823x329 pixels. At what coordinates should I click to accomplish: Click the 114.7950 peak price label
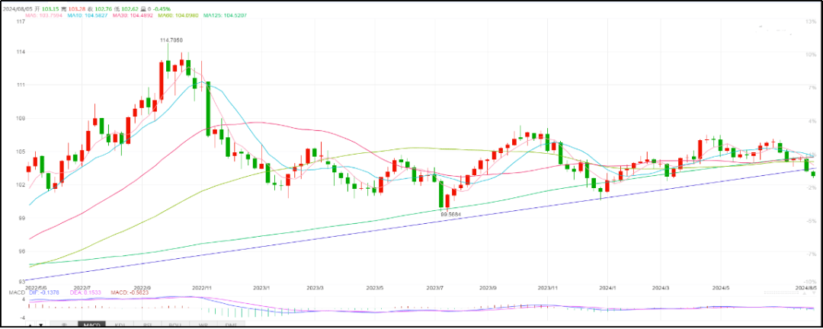click(171, 40)
